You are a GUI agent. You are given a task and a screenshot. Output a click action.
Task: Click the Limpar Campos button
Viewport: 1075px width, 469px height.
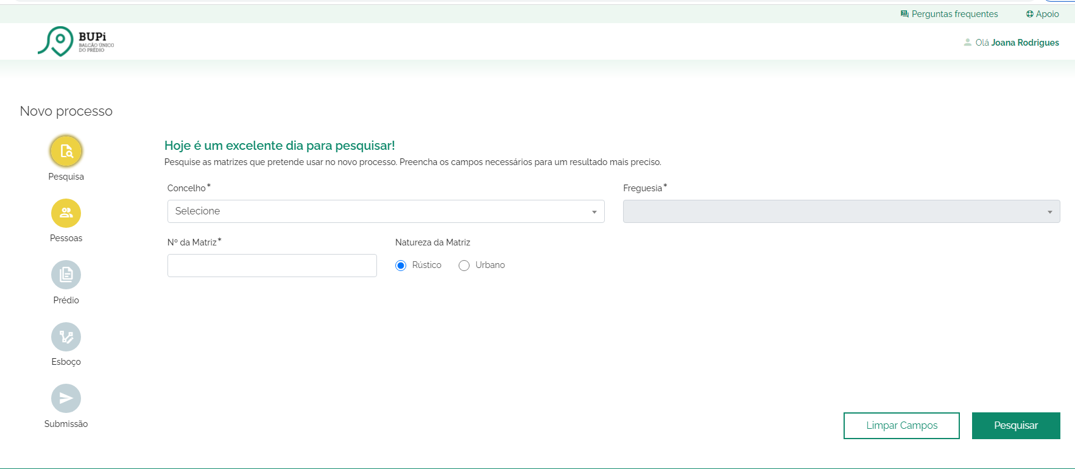(x=901, y=426)
